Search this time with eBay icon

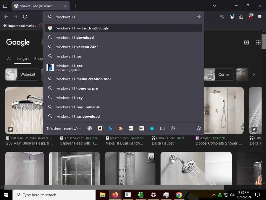[x=131, y=128]
